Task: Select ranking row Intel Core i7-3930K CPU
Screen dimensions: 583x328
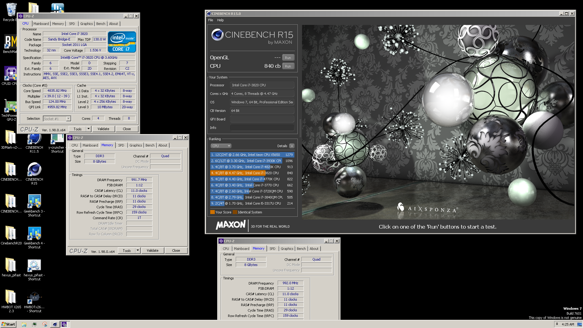Action: click(x=252, y=161)
